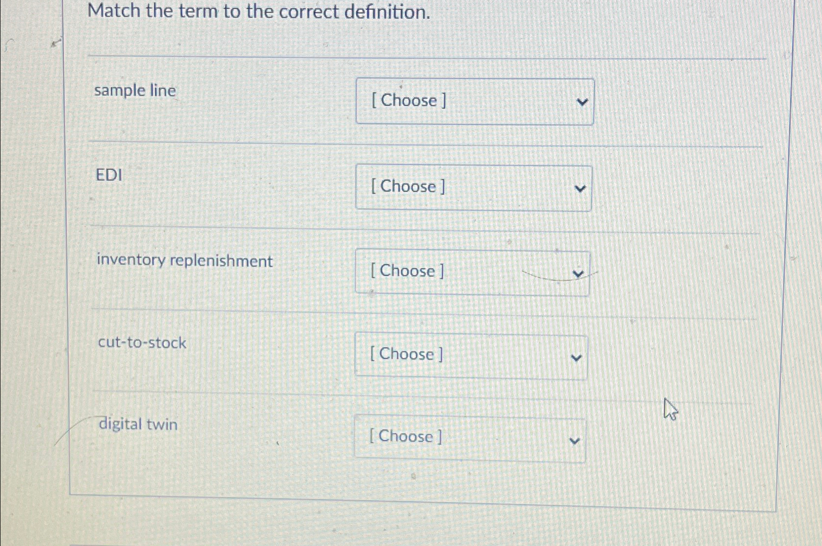
Task: Select the digital twin term label
Action: coord(137,424)
